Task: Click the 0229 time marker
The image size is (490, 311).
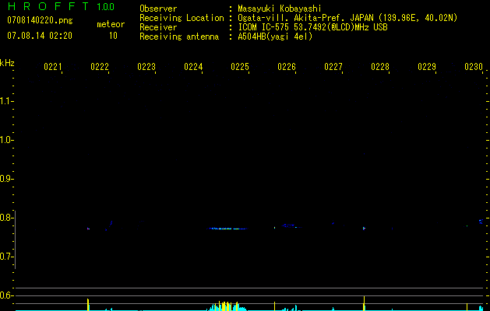Action: click(x=427, y=67)
